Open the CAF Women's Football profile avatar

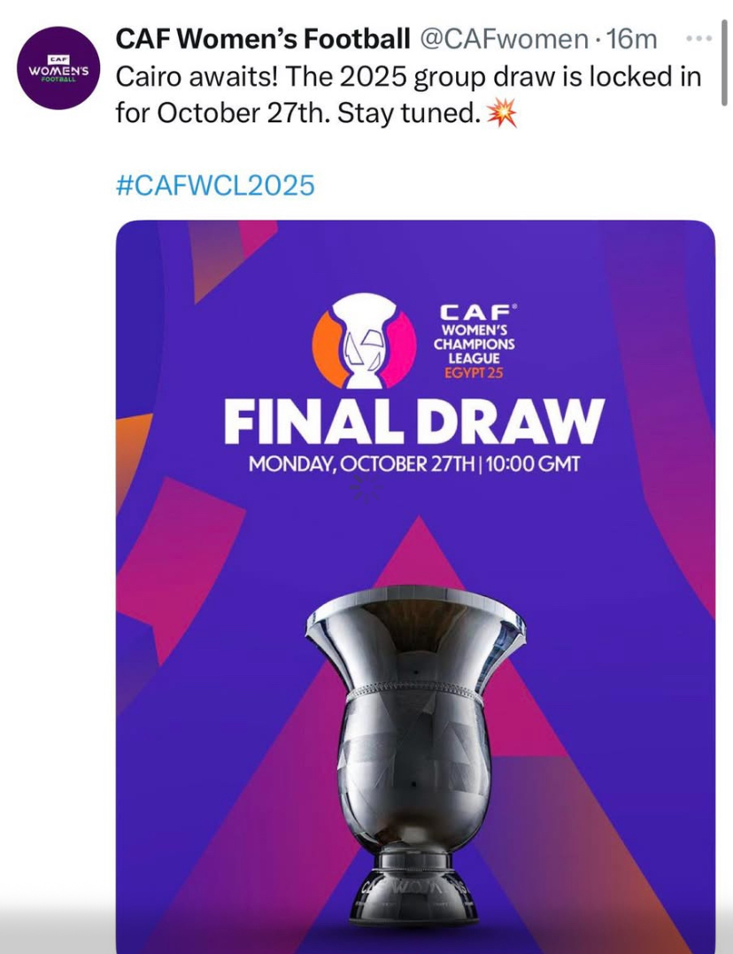pyautogui.click(x=60, y=67)
